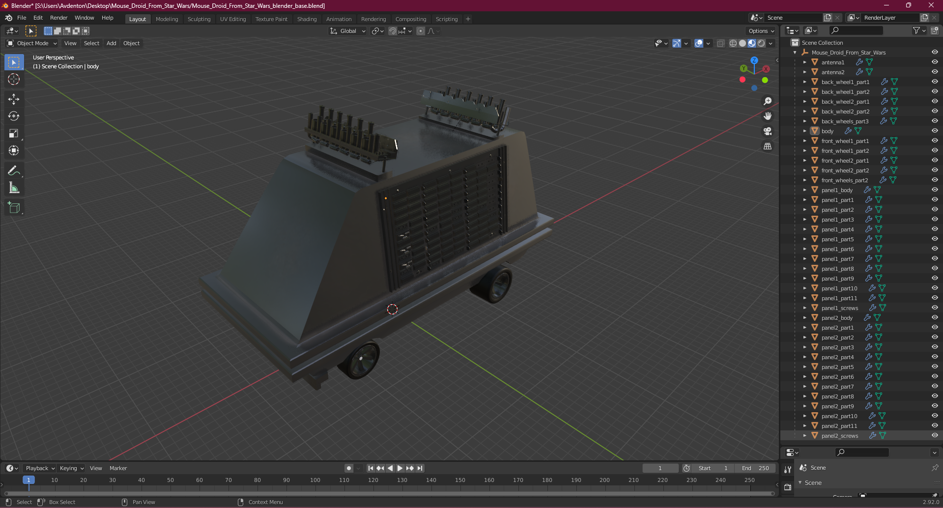Screen dimensions: 943x508
Task: Click the End frame field
Action: [x=755, y=468]
